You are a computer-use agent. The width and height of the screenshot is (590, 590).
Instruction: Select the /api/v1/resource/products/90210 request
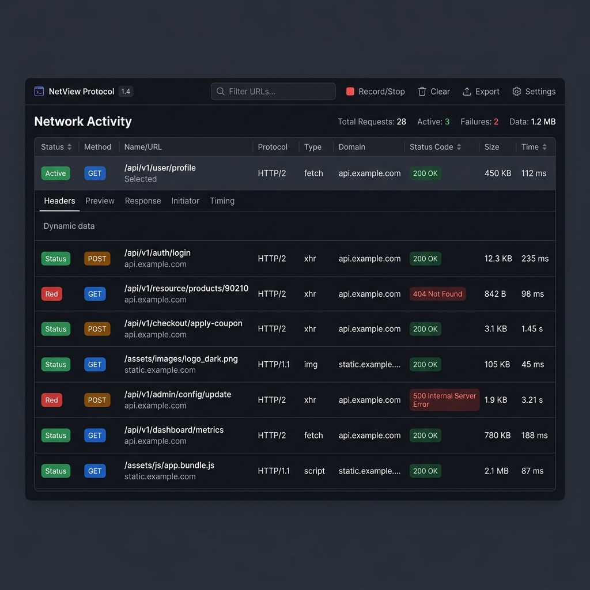coord(295,294)
